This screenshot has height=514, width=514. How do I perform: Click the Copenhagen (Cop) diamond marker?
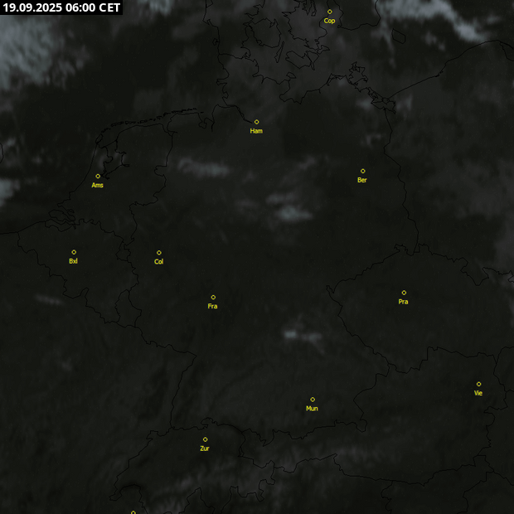click(330, 12)
